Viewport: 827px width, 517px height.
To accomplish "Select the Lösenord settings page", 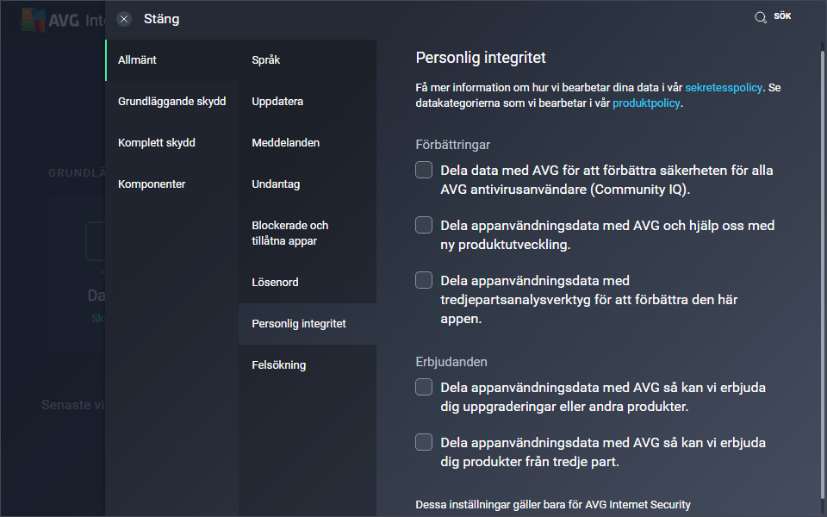I will pyautogui.click(x=308, y=283).
